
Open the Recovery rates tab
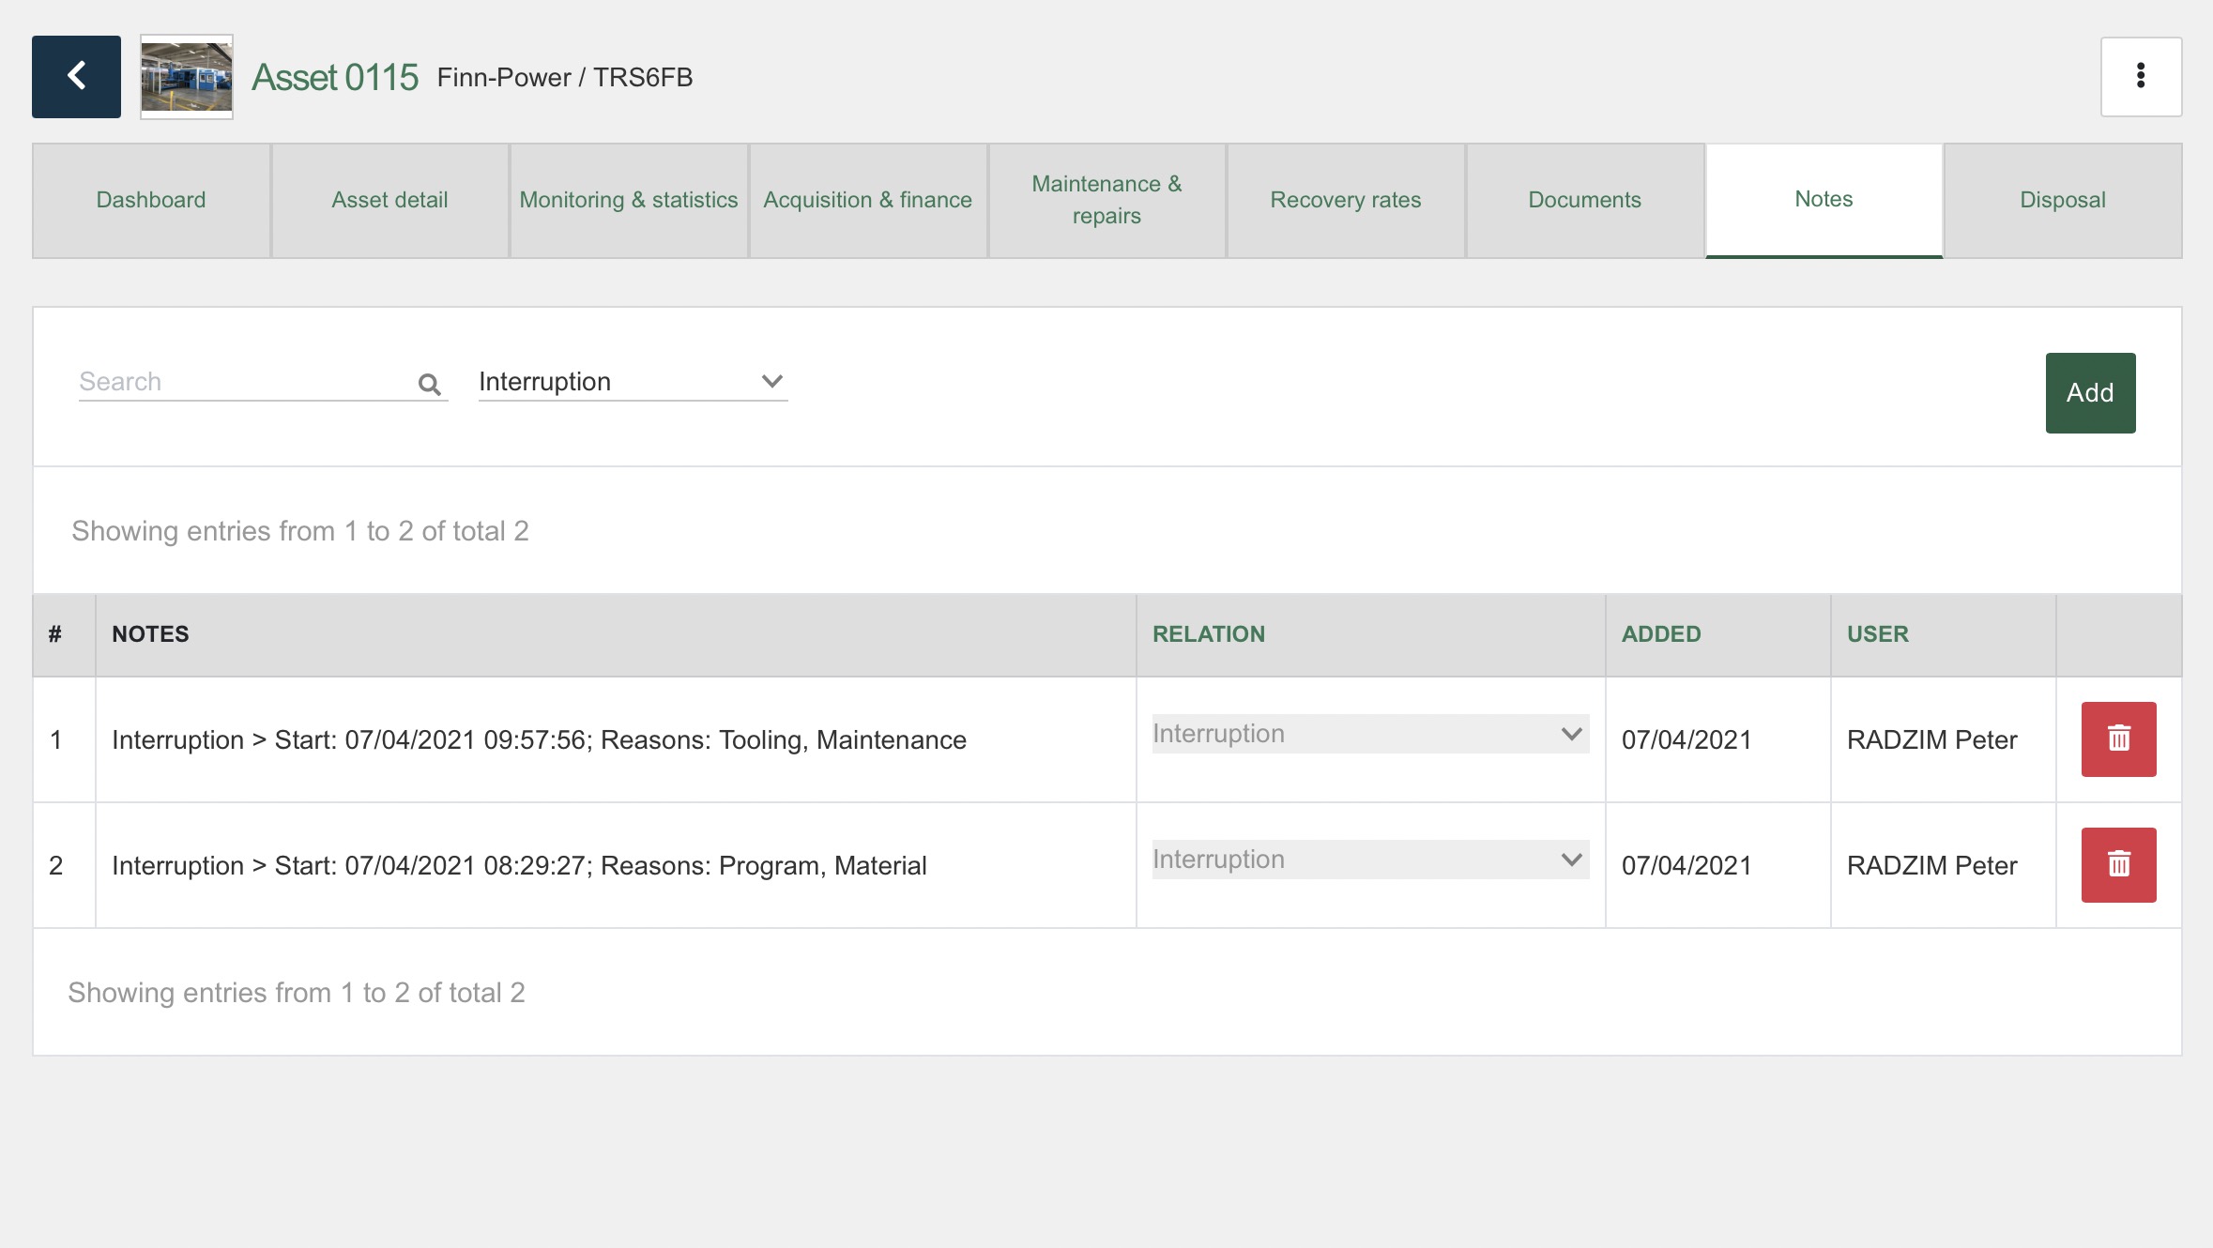(x=1344, y=200)
